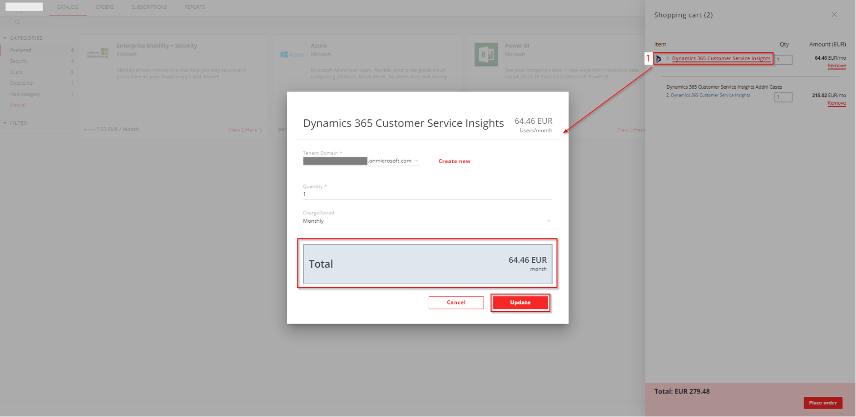The height and width of the screenshot is (417, 856).
Task: Switch to the Reports tab
Action: pos(195,7)
